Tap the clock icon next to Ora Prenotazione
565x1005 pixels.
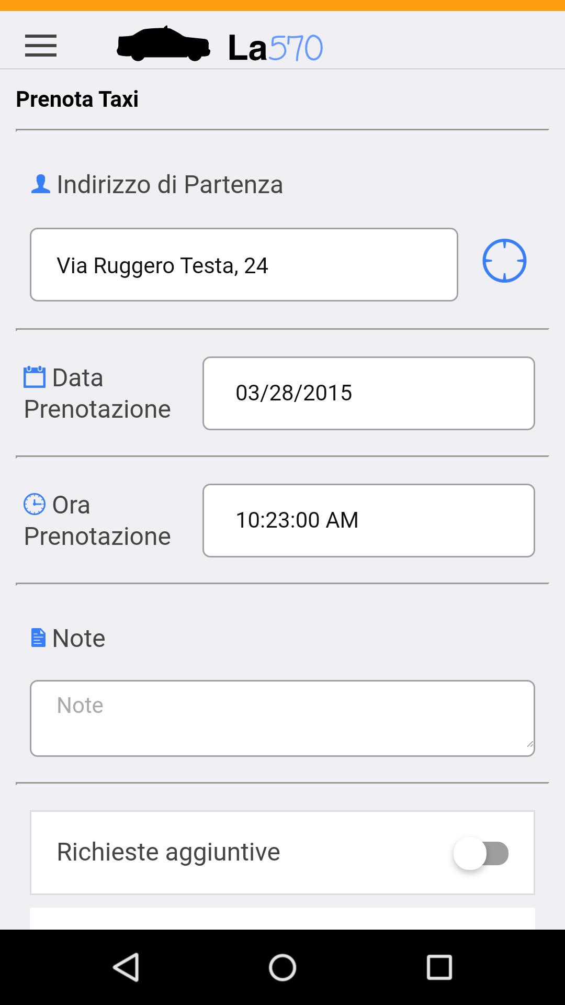(x=35, y=504)
